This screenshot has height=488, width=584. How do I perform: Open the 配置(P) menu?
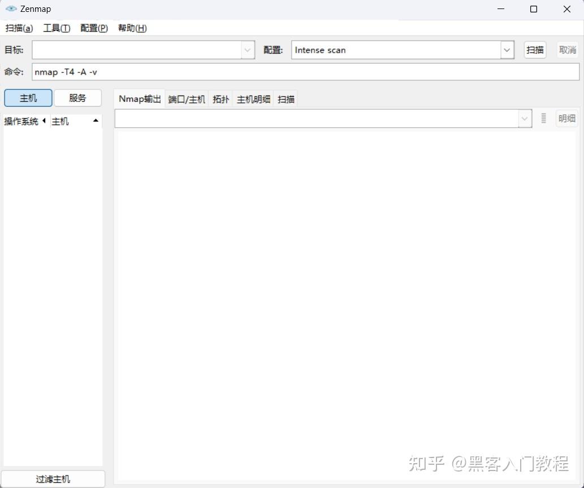point(93,28)
